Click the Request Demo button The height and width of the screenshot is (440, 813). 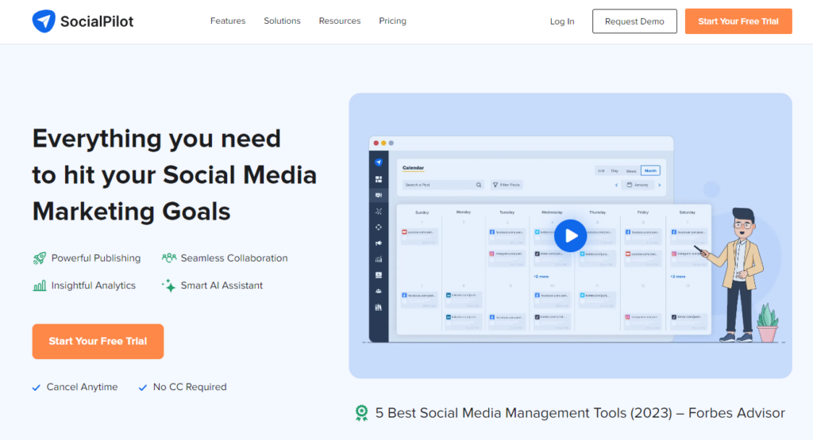tap(634, 21)
